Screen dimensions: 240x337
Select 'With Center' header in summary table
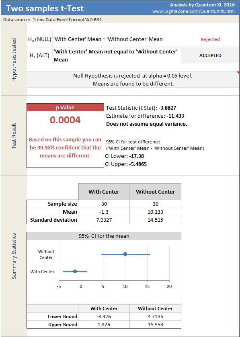(x=104, y=192)
